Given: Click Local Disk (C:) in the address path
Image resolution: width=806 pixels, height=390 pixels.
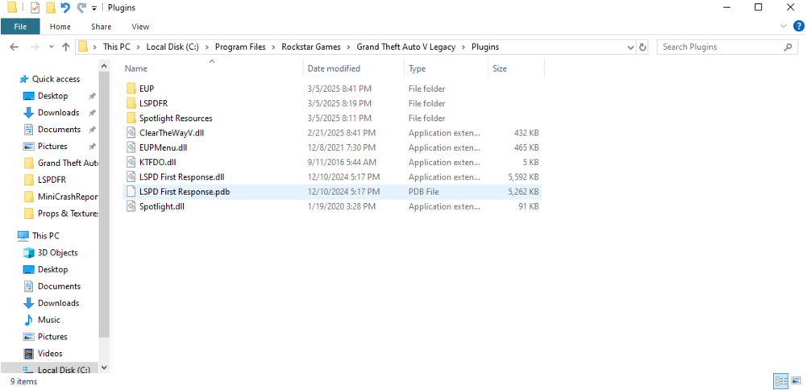Looking at the screenshot, I should 172,47.
